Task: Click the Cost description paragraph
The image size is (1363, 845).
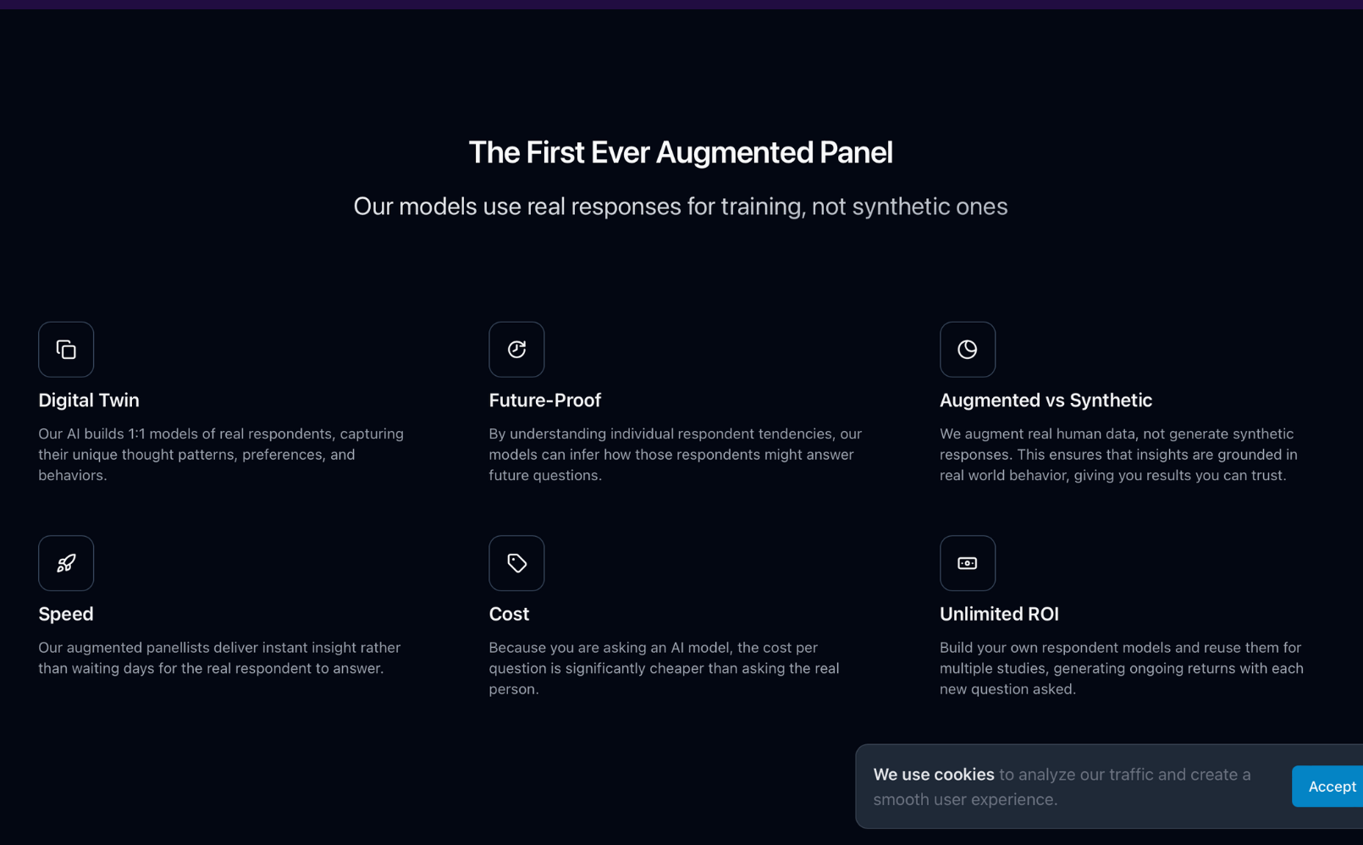Action: [x=664, y=668]
